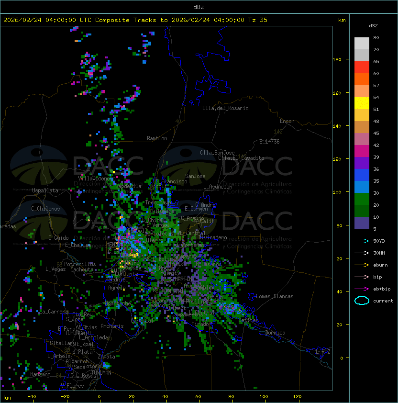Click the yellow eburn arrow in the legend
The height and width of the screenshot is (403, 398).
(362, 265)
